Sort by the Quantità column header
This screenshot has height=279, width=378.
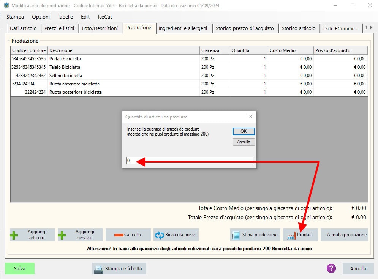click(249, 50)
